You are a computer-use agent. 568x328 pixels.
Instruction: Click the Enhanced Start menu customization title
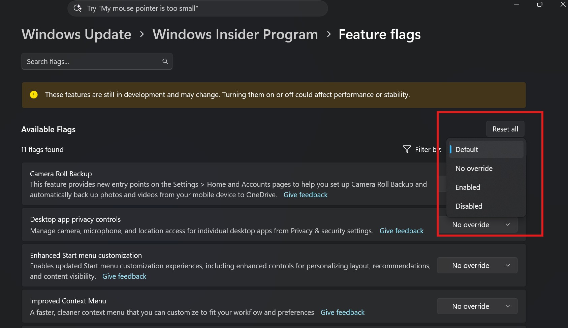(86, 256)
